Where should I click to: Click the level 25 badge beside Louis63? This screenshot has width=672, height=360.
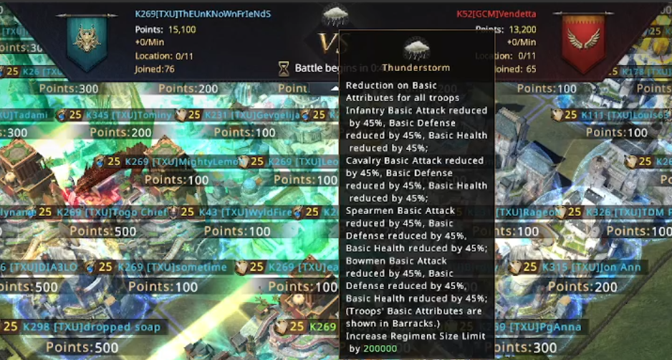pyautogui.click(x=565, y=115)
